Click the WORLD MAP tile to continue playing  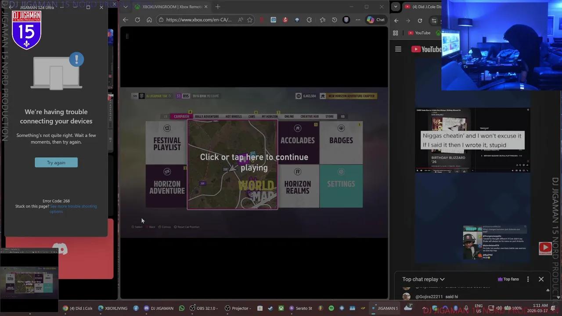point(232,164)
